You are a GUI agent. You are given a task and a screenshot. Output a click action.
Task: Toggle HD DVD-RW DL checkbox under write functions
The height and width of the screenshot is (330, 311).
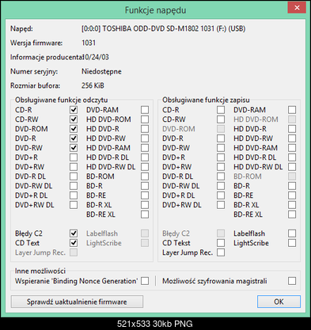point(292,167)
